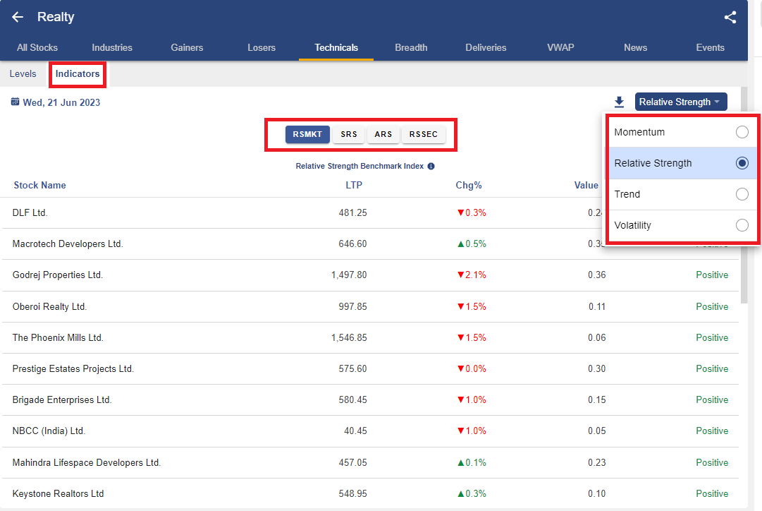This screenshot has width=762, height=511.
Task: Open the calendar date picker icon
Action: [15, 102]
